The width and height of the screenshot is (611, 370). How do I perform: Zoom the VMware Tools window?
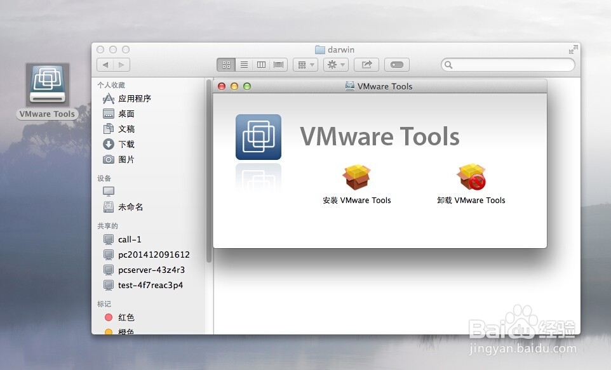(x=247, y=86)
